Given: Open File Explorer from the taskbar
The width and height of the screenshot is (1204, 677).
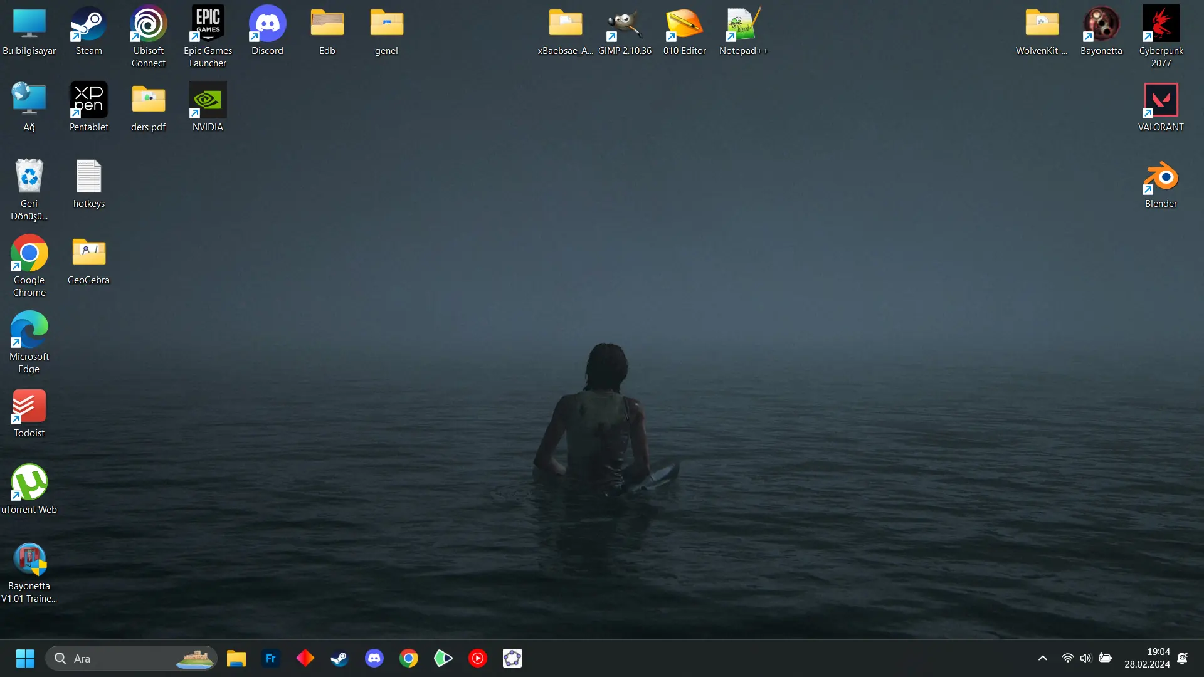Looking at the screenshot, I should 236,658.
